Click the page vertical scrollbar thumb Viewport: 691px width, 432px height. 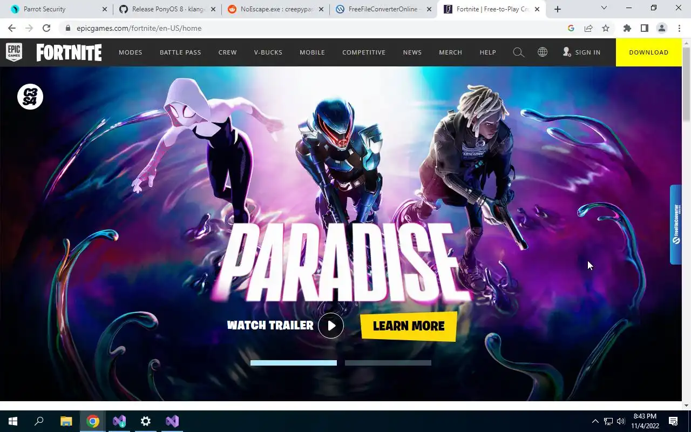tap(686, 84)
